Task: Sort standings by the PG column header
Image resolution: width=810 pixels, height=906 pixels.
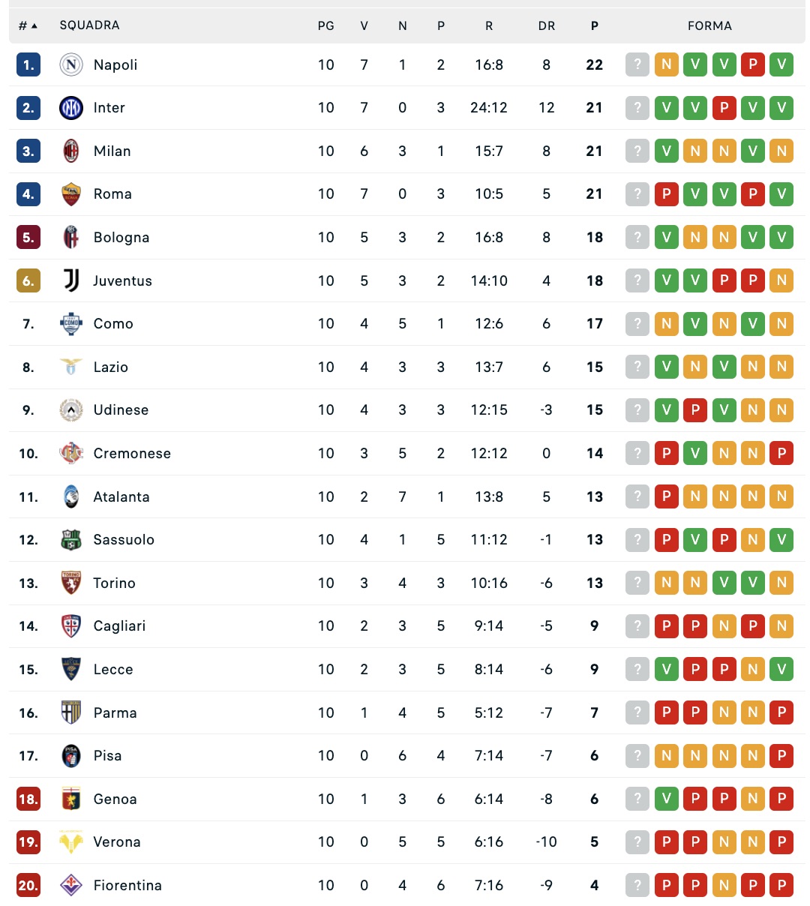Action: 325,26
